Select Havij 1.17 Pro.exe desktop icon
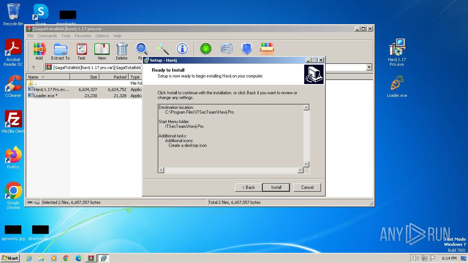 (397, 53)
